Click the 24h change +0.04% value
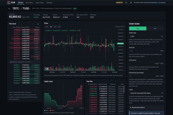 point(36,17)
